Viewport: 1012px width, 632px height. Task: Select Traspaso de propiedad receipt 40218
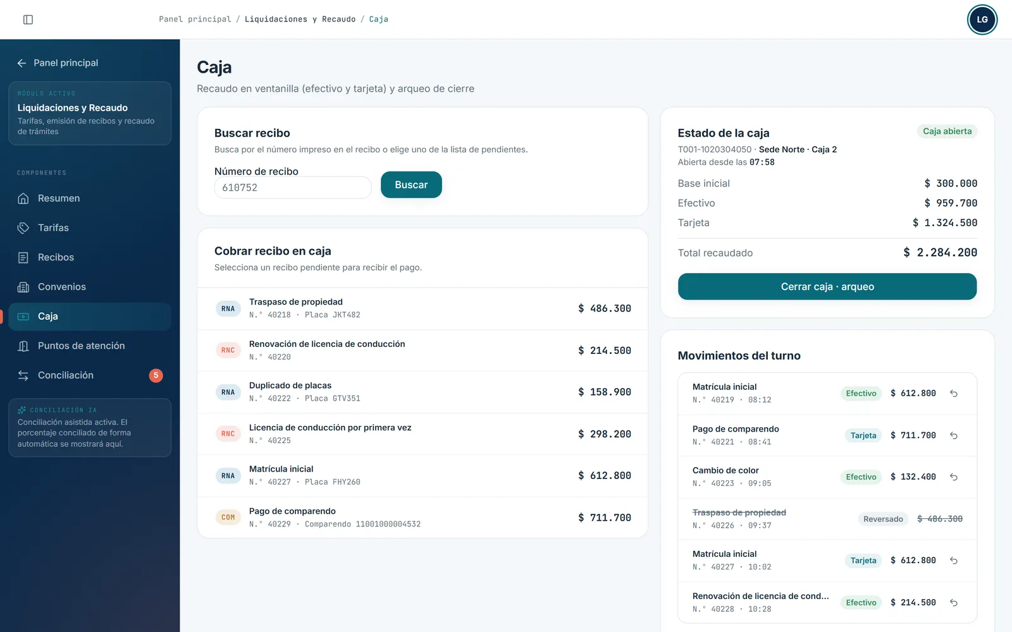coord(423,308)
